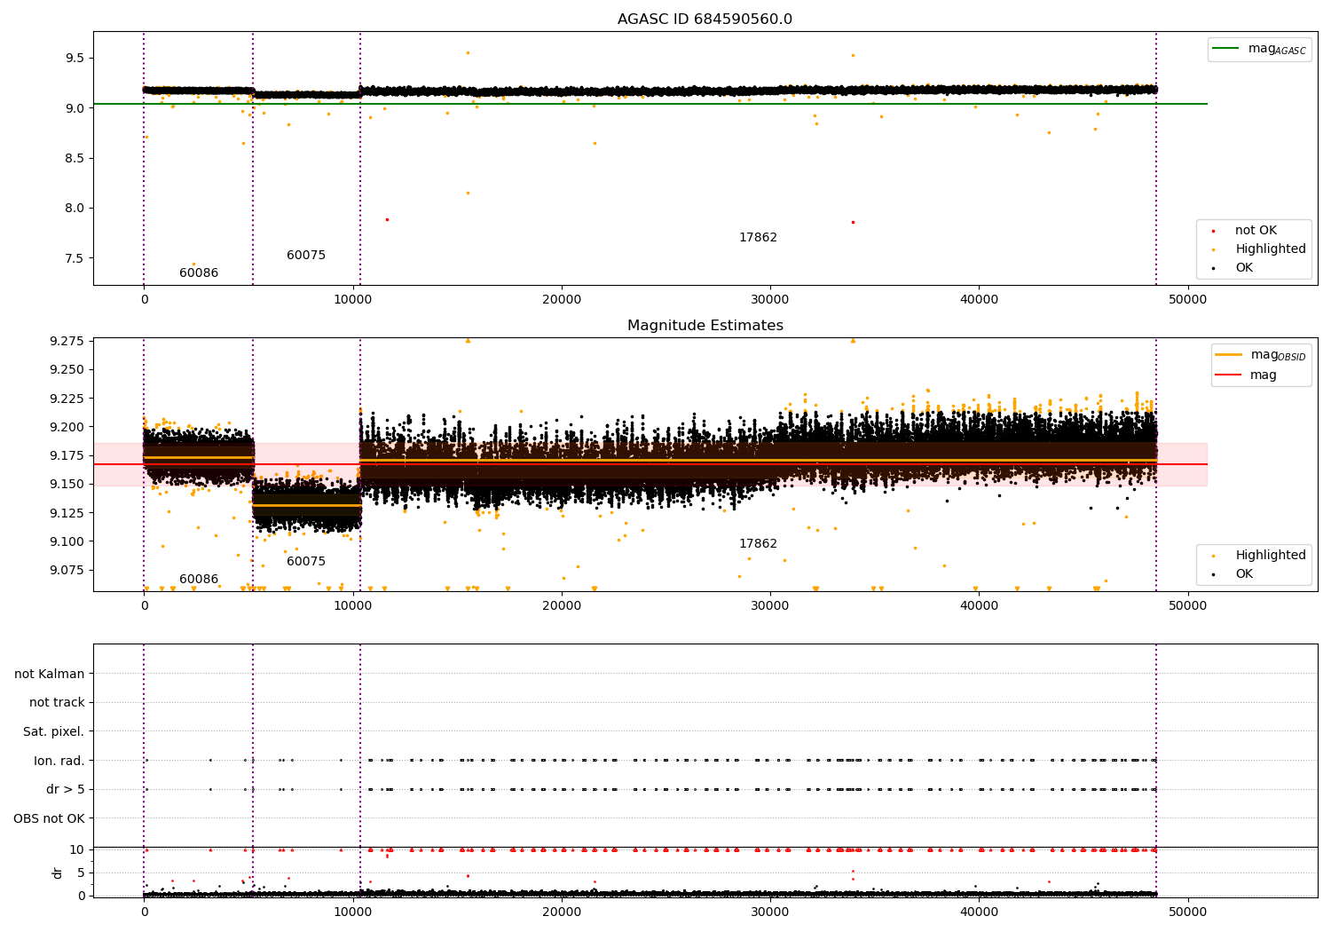Click the 20000 x-tick under the top plot
This screenshot has height=932, width=1331.
562,299
